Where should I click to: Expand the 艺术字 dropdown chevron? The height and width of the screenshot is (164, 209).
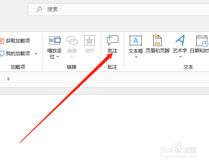tap(180, 57)
